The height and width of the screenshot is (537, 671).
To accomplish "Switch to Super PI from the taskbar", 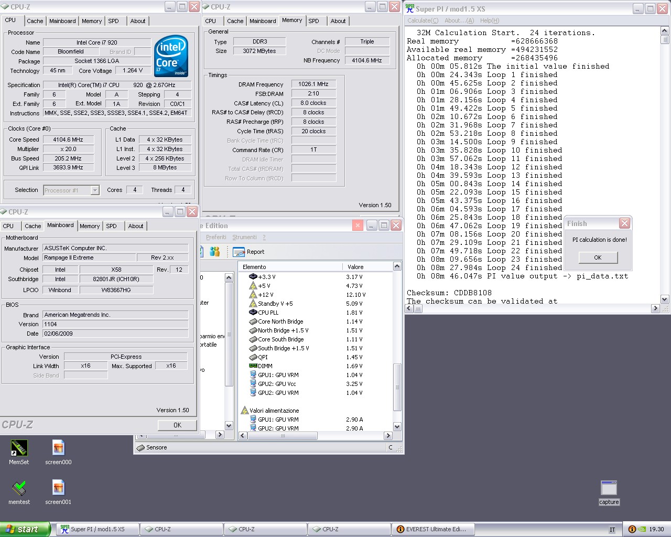I will (x=98, y=529).
